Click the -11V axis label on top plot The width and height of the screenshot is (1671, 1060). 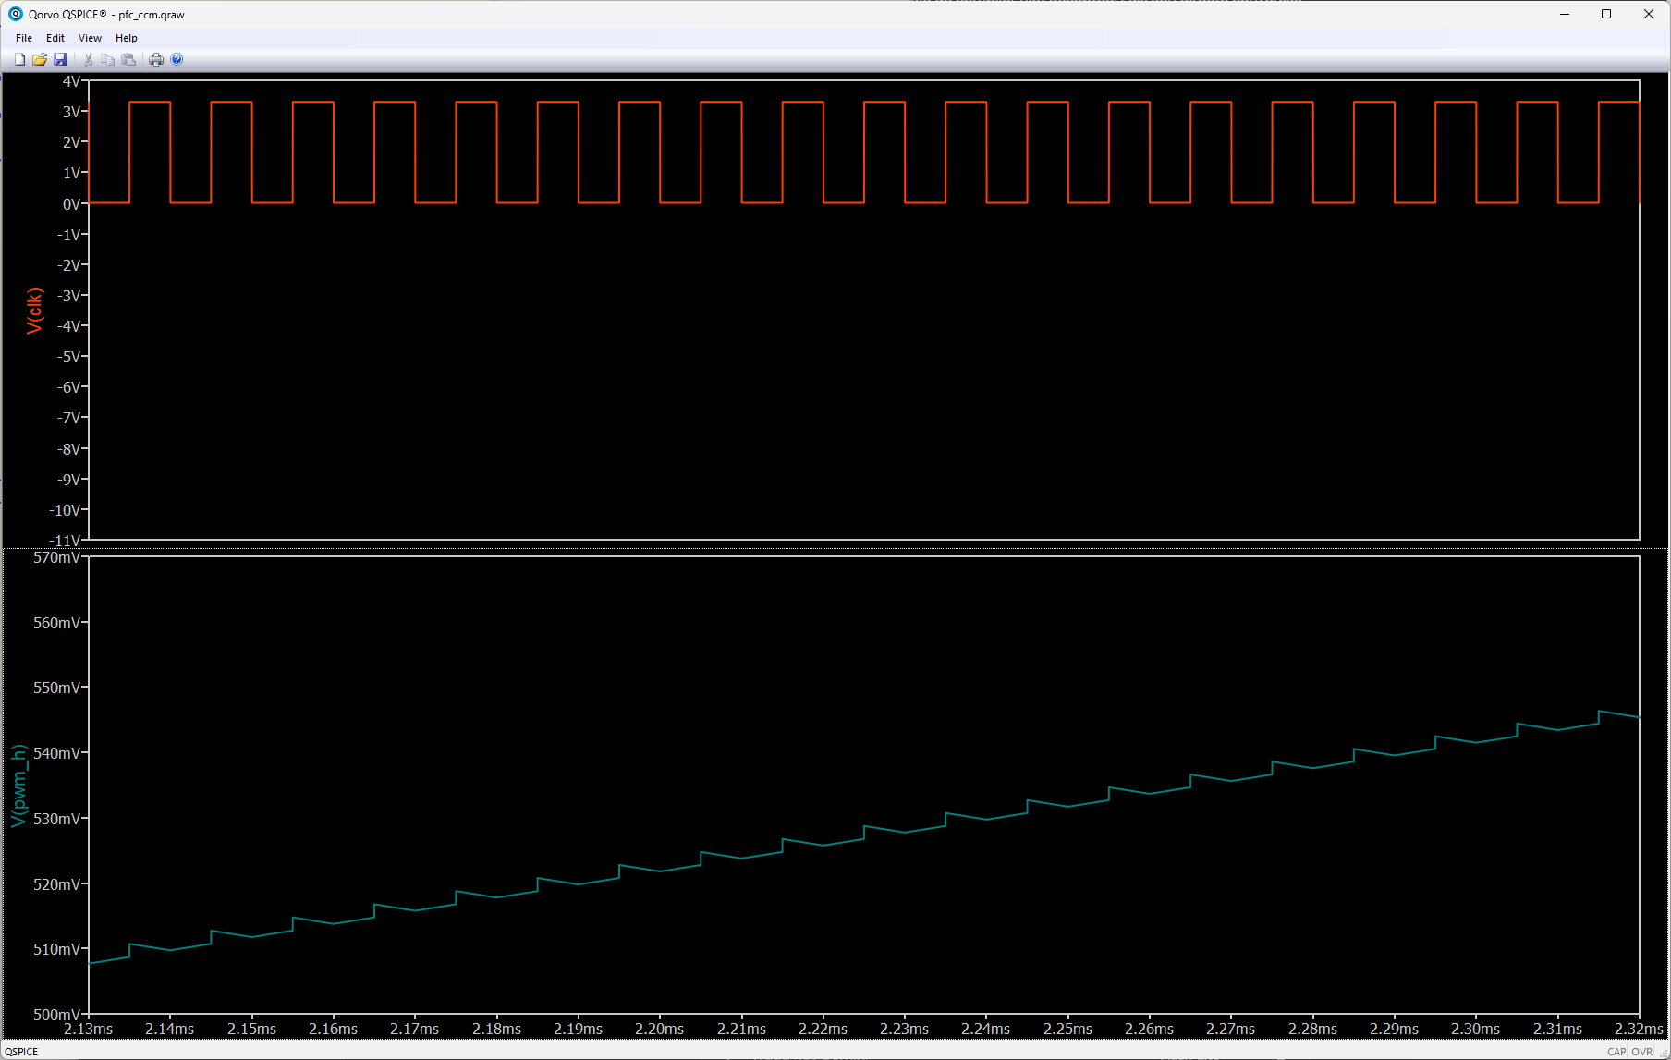click(65, 540)
